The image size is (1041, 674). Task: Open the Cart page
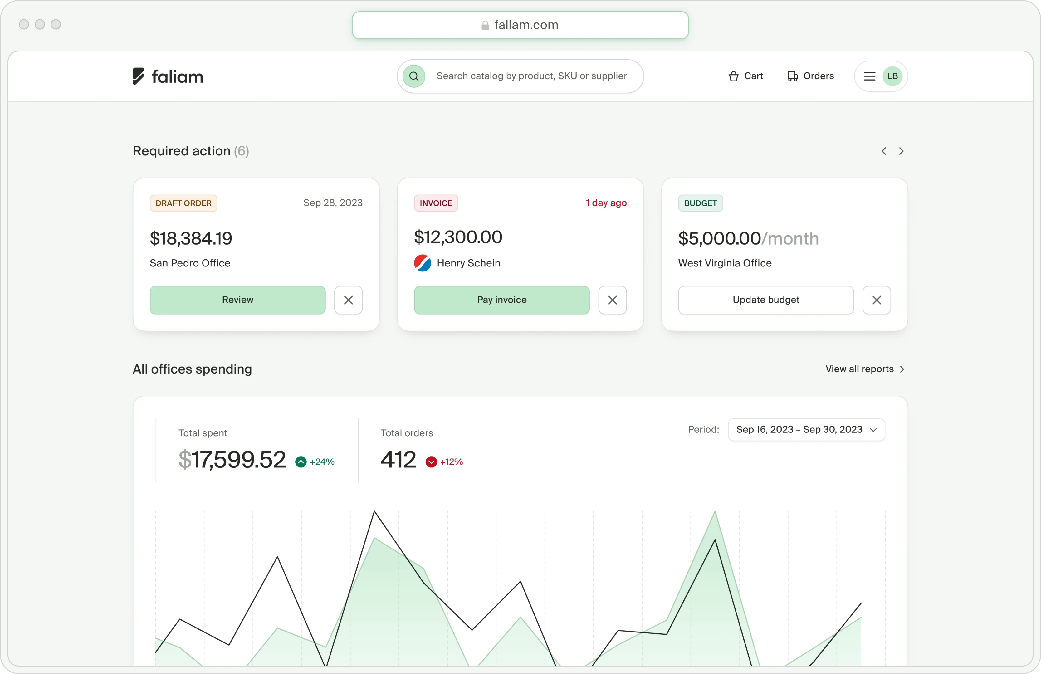(746, 76)
